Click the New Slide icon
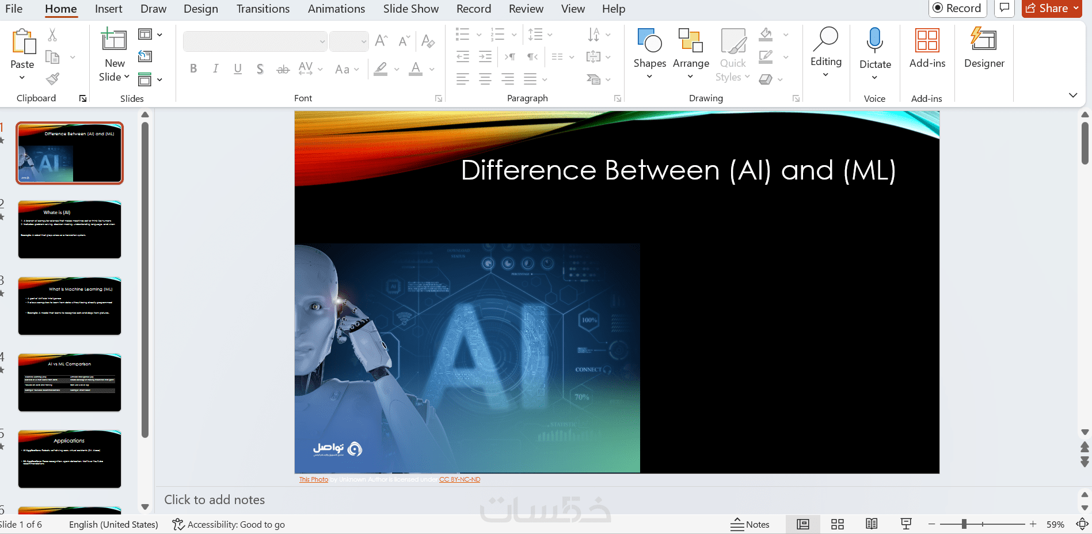Viewport: 1092px width, 534px height. 114,39
